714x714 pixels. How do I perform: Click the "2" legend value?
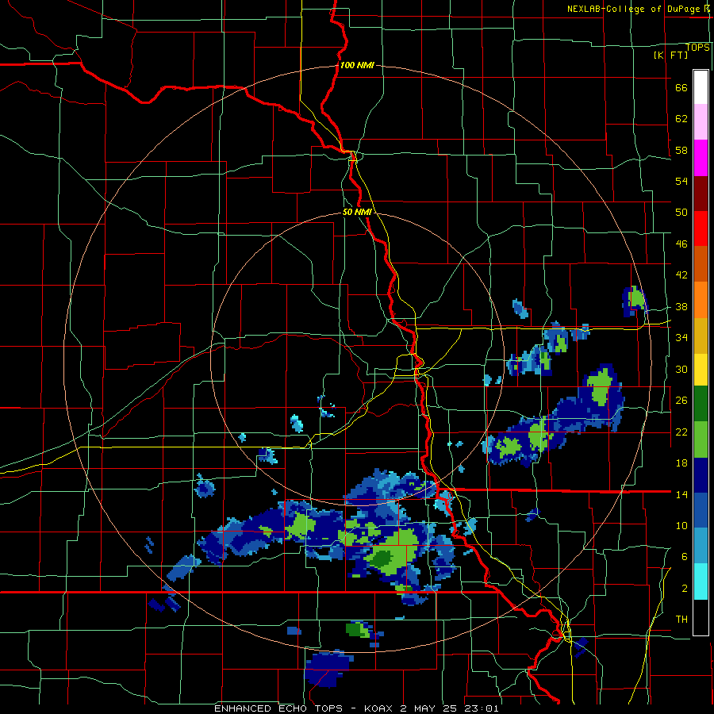[x=685, y=589]
